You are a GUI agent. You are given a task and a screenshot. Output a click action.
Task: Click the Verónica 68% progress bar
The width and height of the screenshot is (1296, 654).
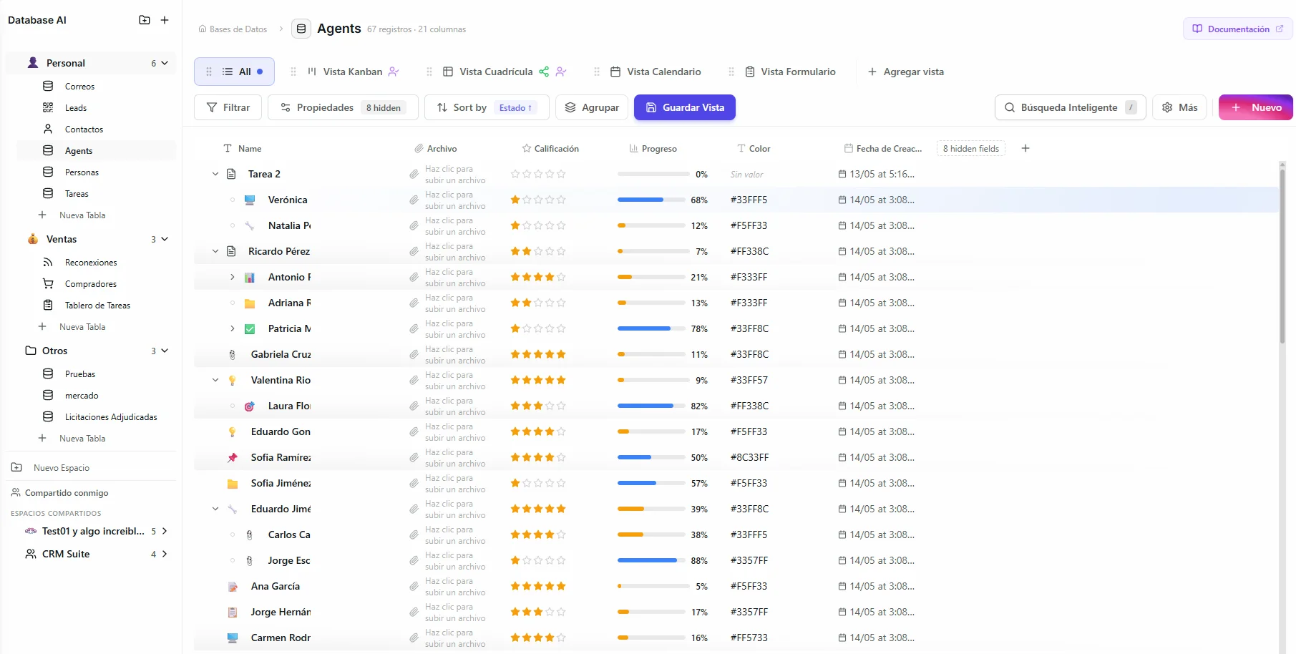point(651,200)
